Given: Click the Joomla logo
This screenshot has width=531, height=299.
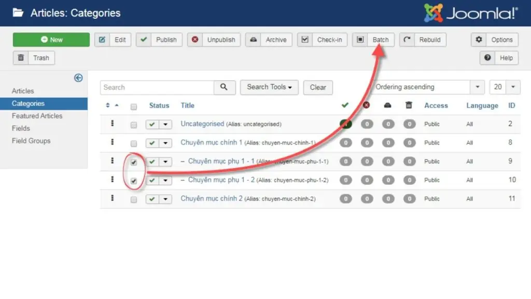Looking at the screenshot, I should (471, 13).
